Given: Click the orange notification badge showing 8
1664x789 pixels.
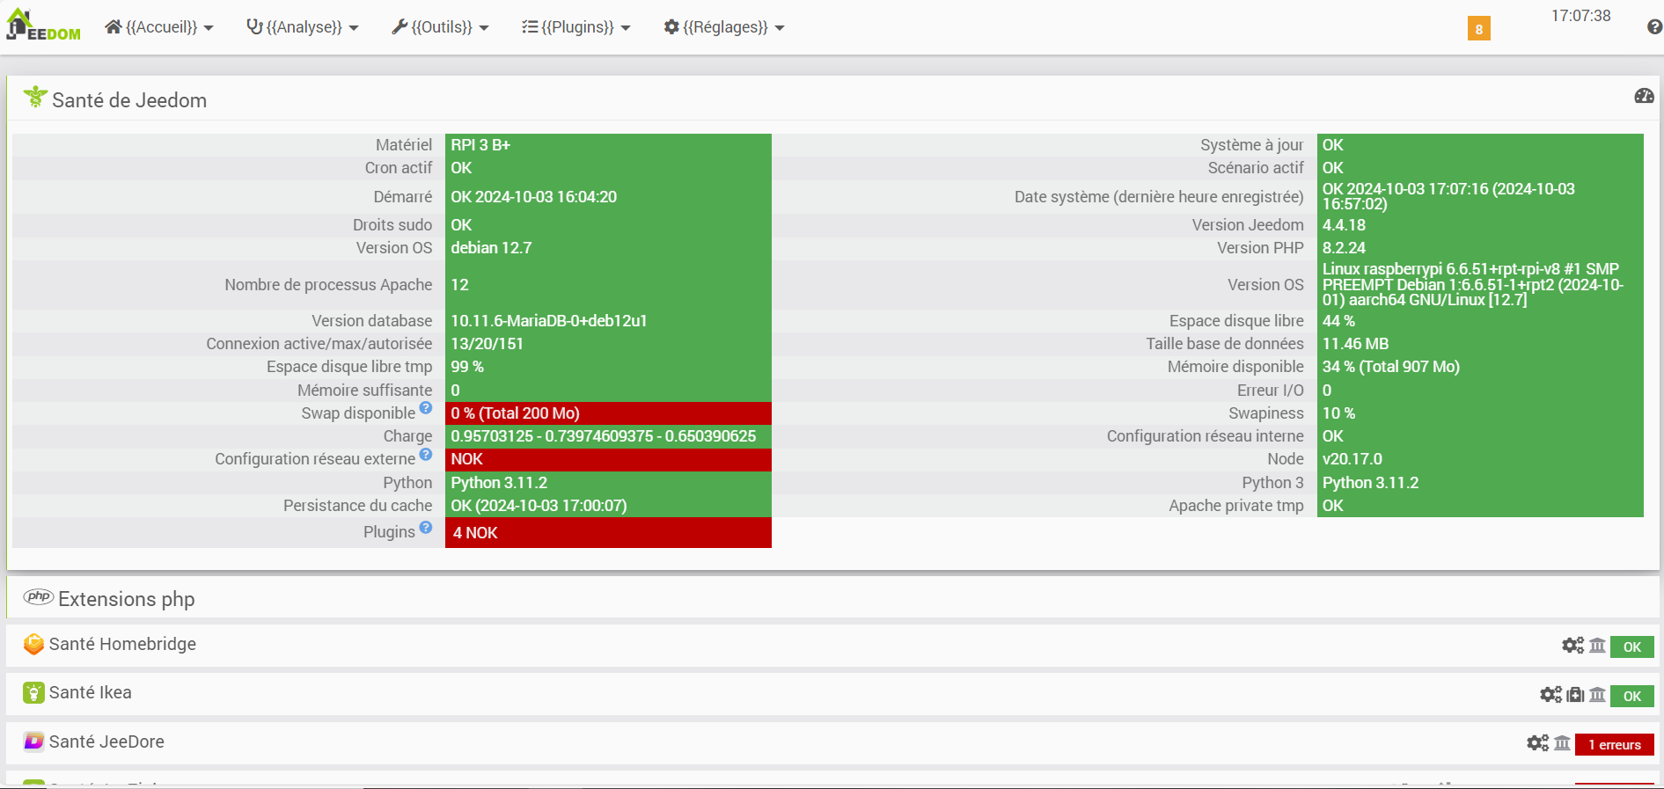Looking at the screenshot, I should coord(1478,29).
